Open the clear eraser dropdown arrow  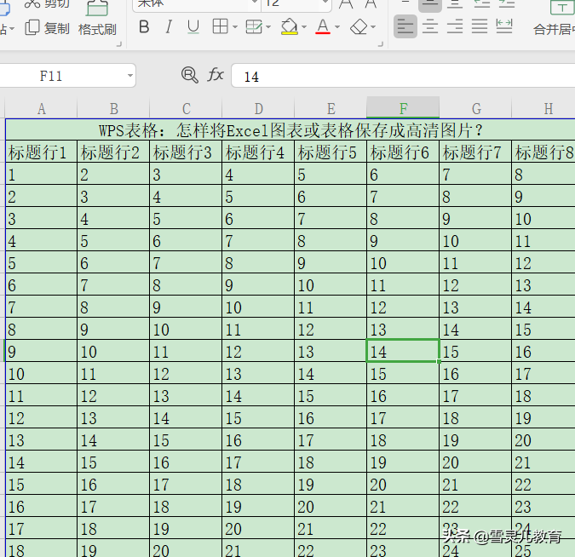(x=373, y=26)
